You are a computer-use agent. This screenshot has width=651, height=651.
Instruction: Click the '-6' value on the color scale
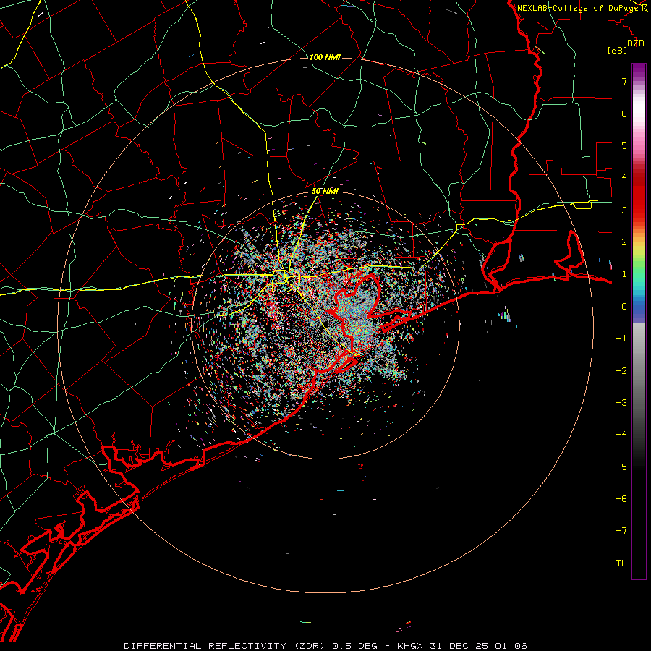[x=621, y=499]
